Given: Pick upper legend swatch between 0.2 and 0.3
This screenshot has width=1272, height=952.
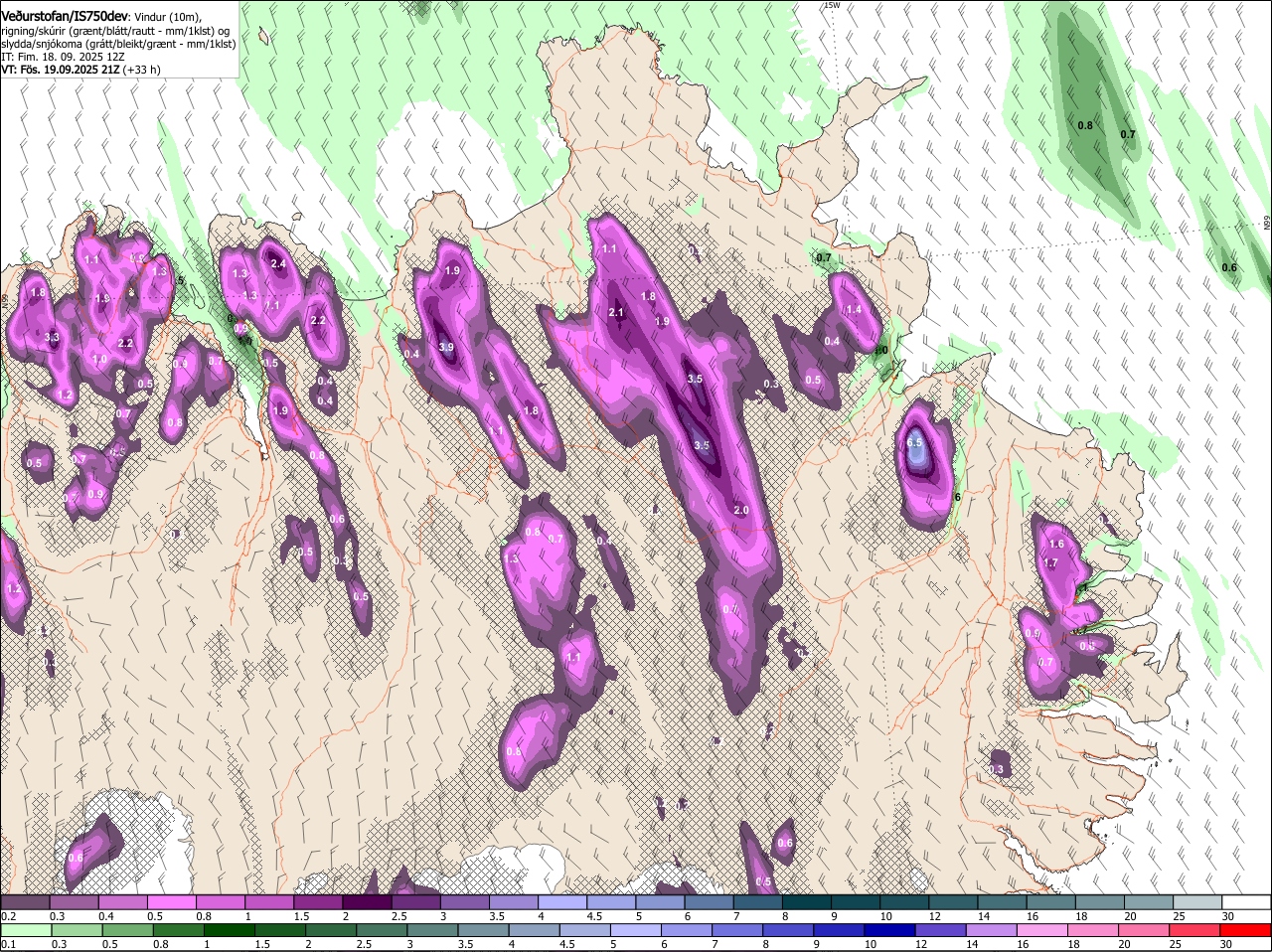Looking at the screenshot, I should tap(25, 902).
